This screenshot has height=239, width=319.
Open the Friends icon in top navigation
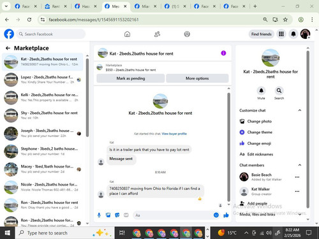(x=157, y=34)
